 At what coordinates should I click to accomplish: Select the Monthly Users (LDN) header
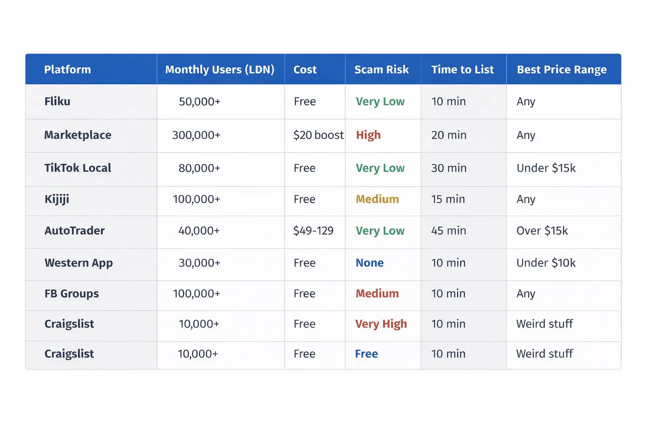[x=220, y=69]
